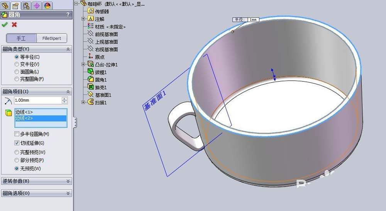Click the 1.00mm radius input field

(x=38, y=100)
